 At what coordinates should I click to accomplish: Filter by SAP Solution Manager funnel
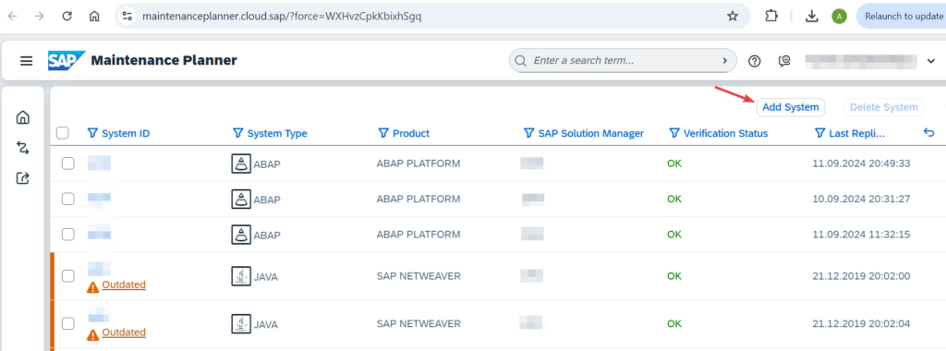click(x=528, y=133)
